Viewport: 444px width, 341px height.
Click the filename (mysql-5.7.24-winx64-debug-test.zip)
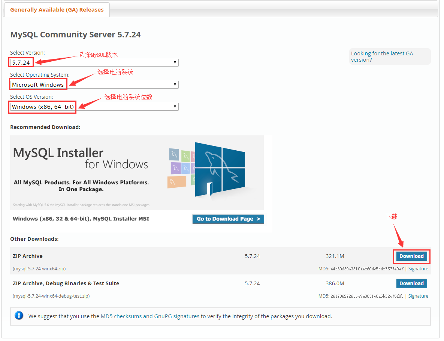51,296
